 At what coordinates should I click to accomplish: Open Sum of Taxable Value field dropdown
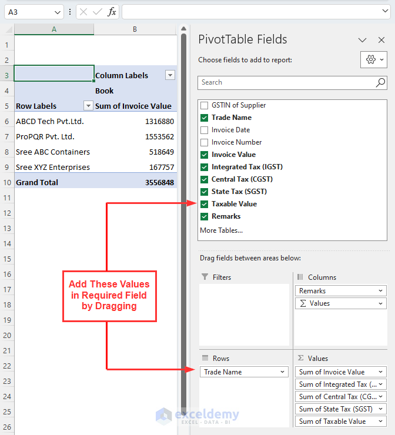[x=380, y=421]
